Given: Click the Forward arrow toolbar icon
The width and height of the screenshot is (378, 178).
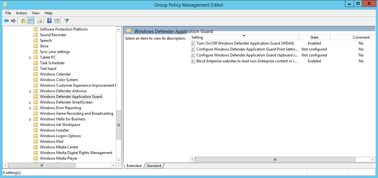Looking at the screenshot, I should pyautogui.click(x=13, y=21).
